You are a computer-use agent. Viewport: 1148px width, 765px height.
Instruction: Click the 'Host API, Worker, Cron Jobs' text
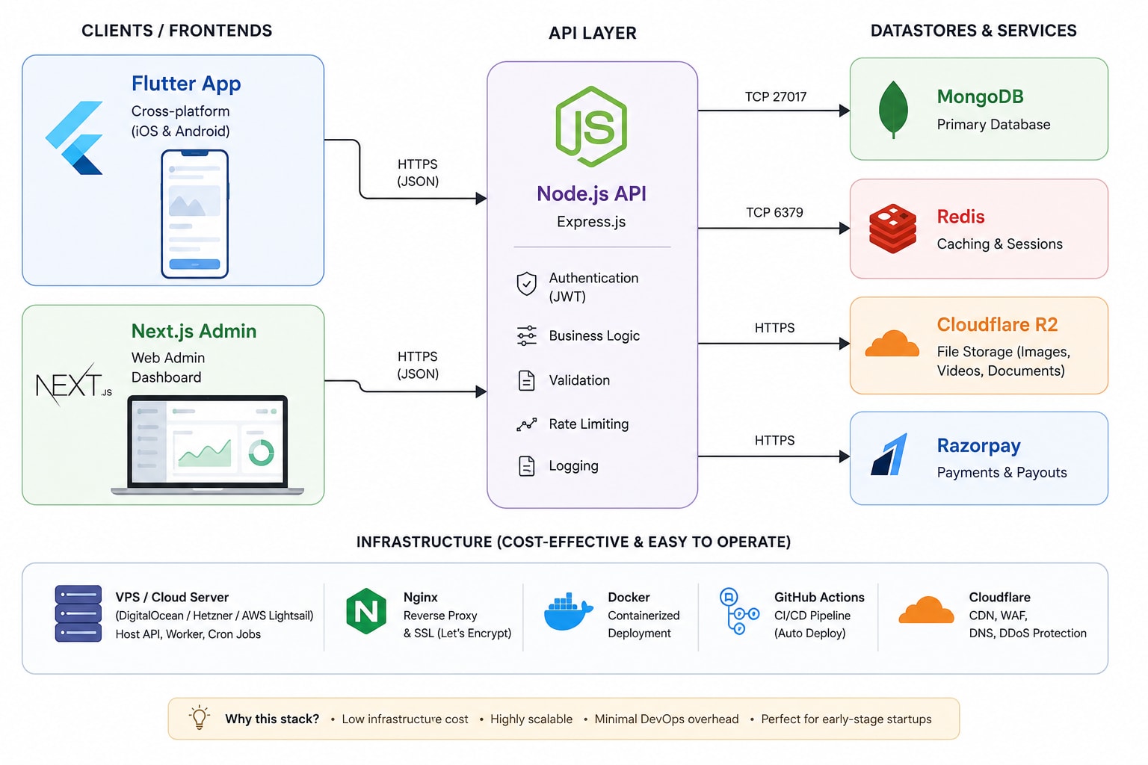188,634
